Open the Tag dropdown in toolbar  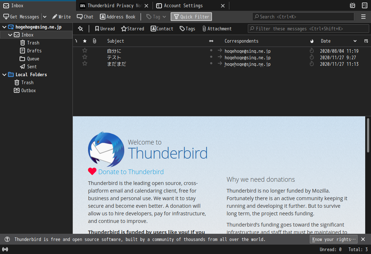click(156, 17)
